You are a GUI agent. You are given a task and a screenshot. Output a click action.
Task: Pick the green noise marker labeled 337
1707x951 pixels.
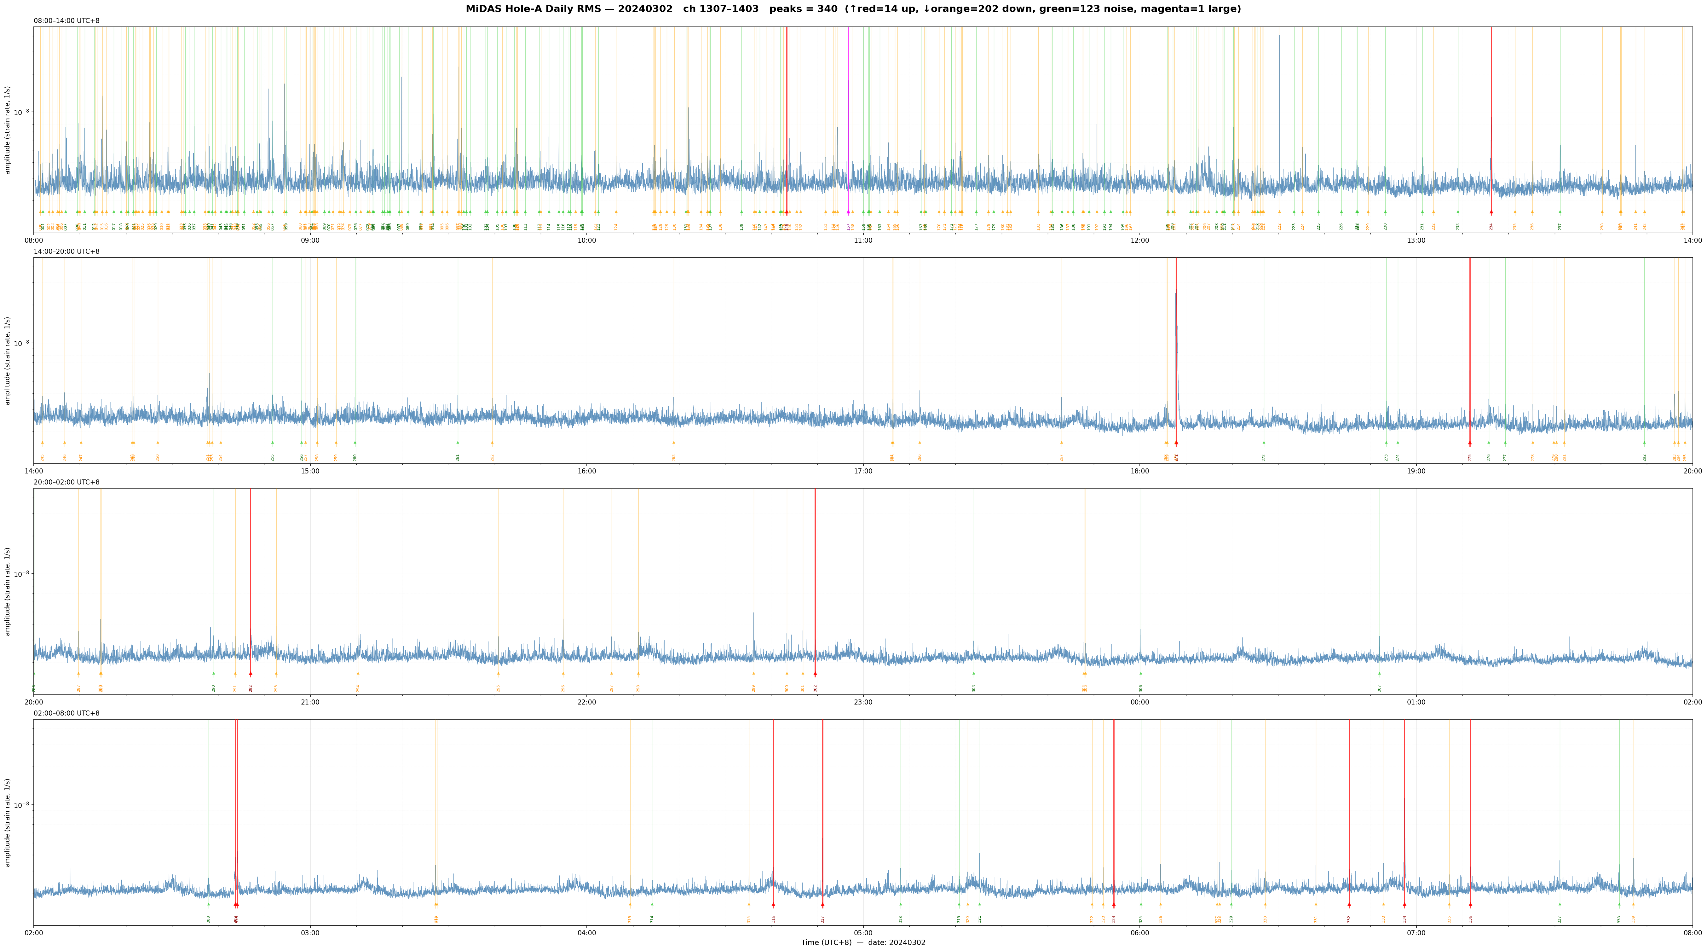click(x=1560, y=904)
